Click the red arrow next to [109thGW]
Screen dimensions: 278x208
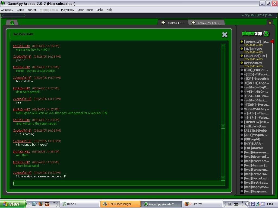(271, 41)
